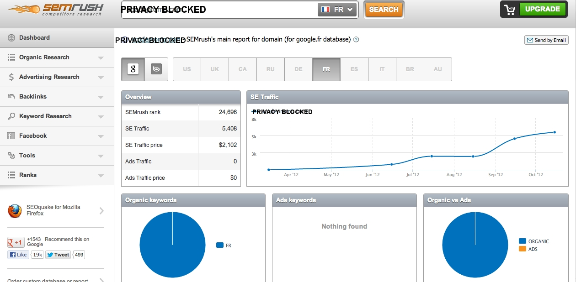Screen dimensions: 576x282
Task: Click the SEMrush rank value 24,696
Action: [x=228, y=112]
